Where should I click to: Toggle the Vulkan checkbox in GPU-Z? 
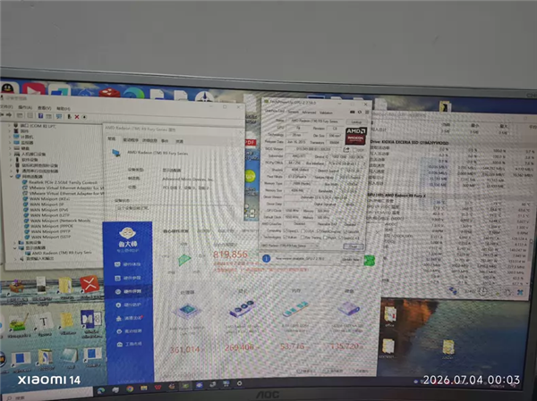click(286, 237)
